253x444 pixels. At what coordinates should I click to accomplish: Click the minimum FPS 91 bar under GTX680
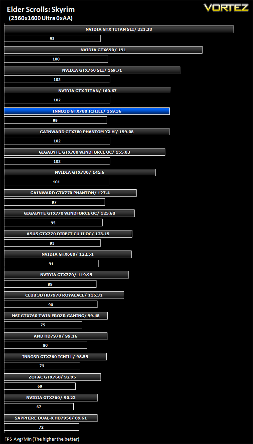(x=51, y=263)
